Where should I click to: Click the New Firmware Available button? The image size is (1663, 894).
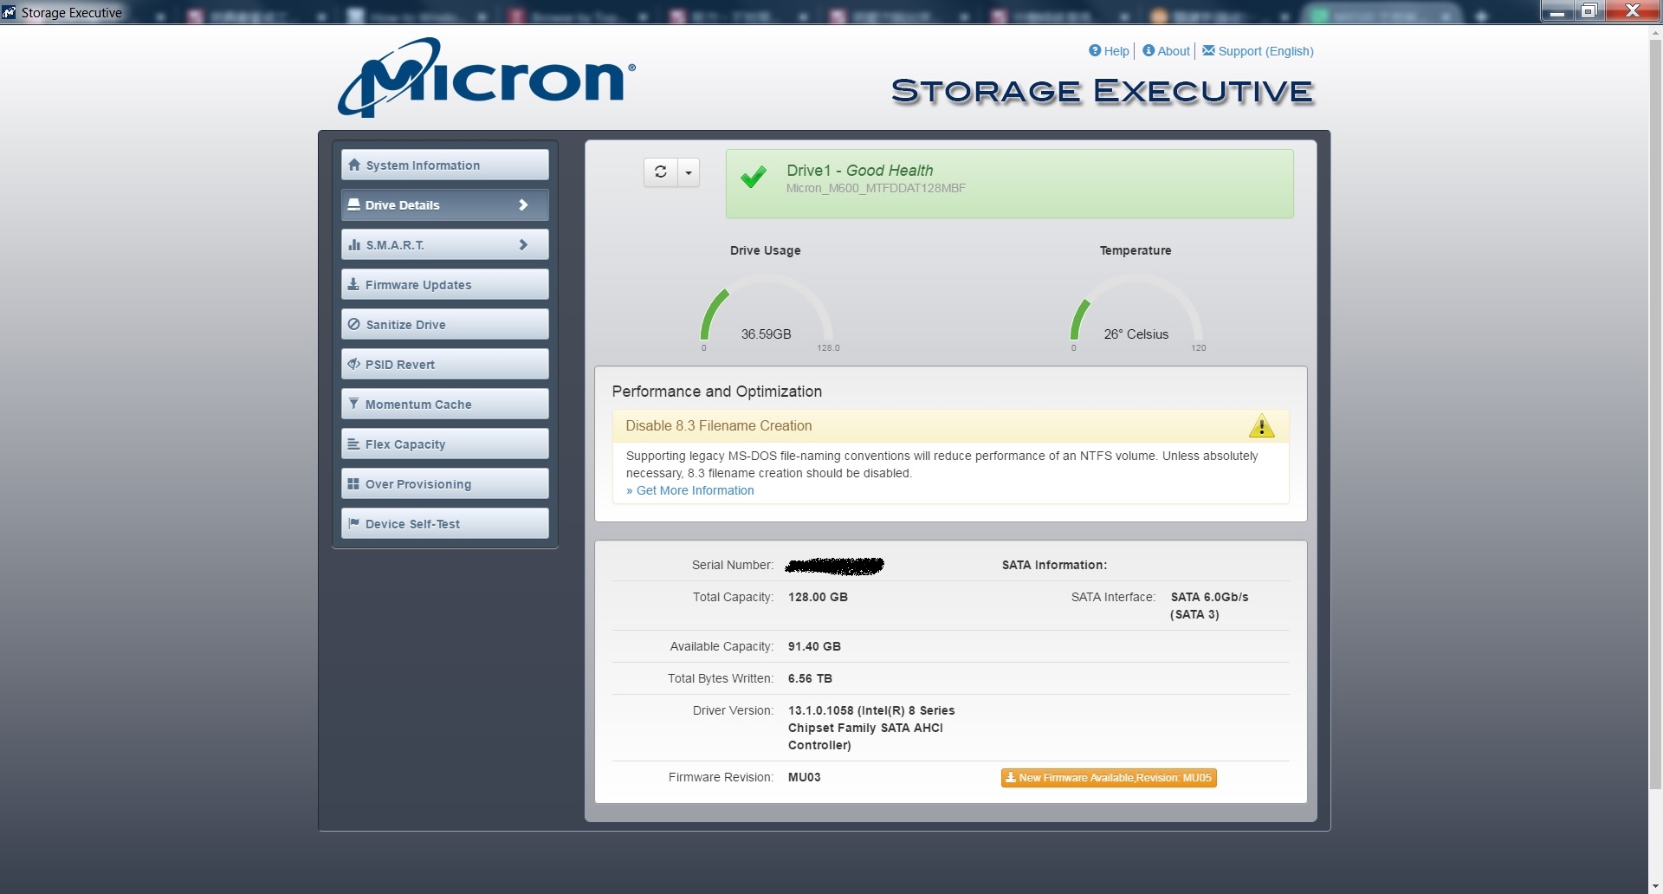click(x=1109, y=778)
